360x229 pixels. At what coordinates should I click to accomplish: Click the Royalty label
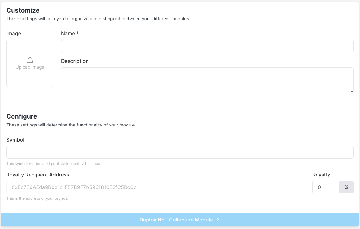(x=321, y=175)
